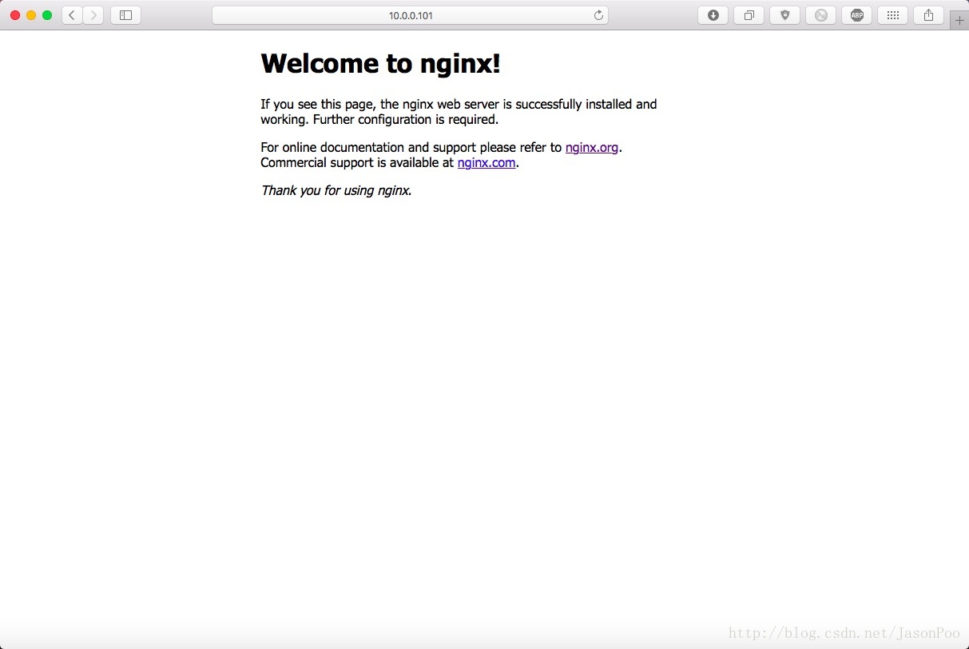
Task: Click the Welcome to nginx! heading
Action: [380, 63]
